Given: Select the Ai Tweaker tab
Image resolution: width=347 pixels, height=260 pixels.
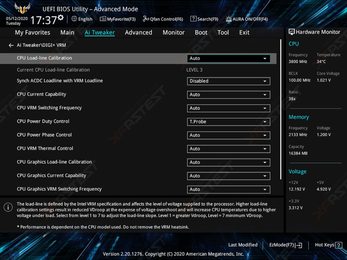Looking at the screenshot, I should click(x=100, y=32).
